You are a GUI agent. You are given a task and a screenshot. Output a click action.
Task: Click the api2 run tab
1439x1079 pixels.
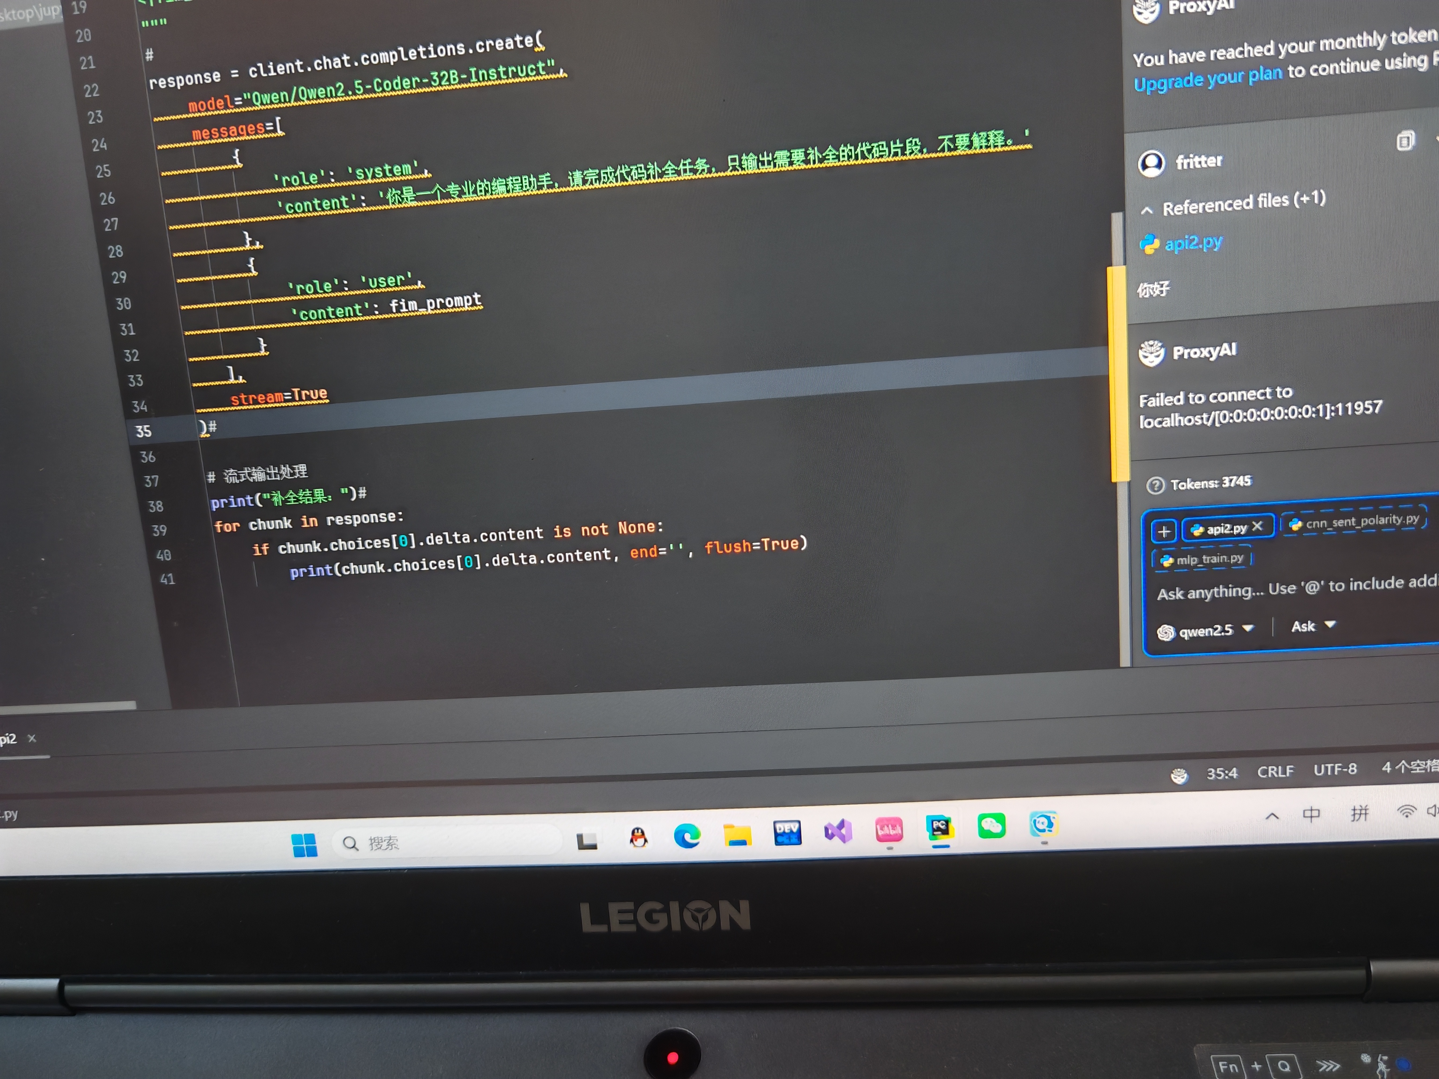click(x=8, y=739)
